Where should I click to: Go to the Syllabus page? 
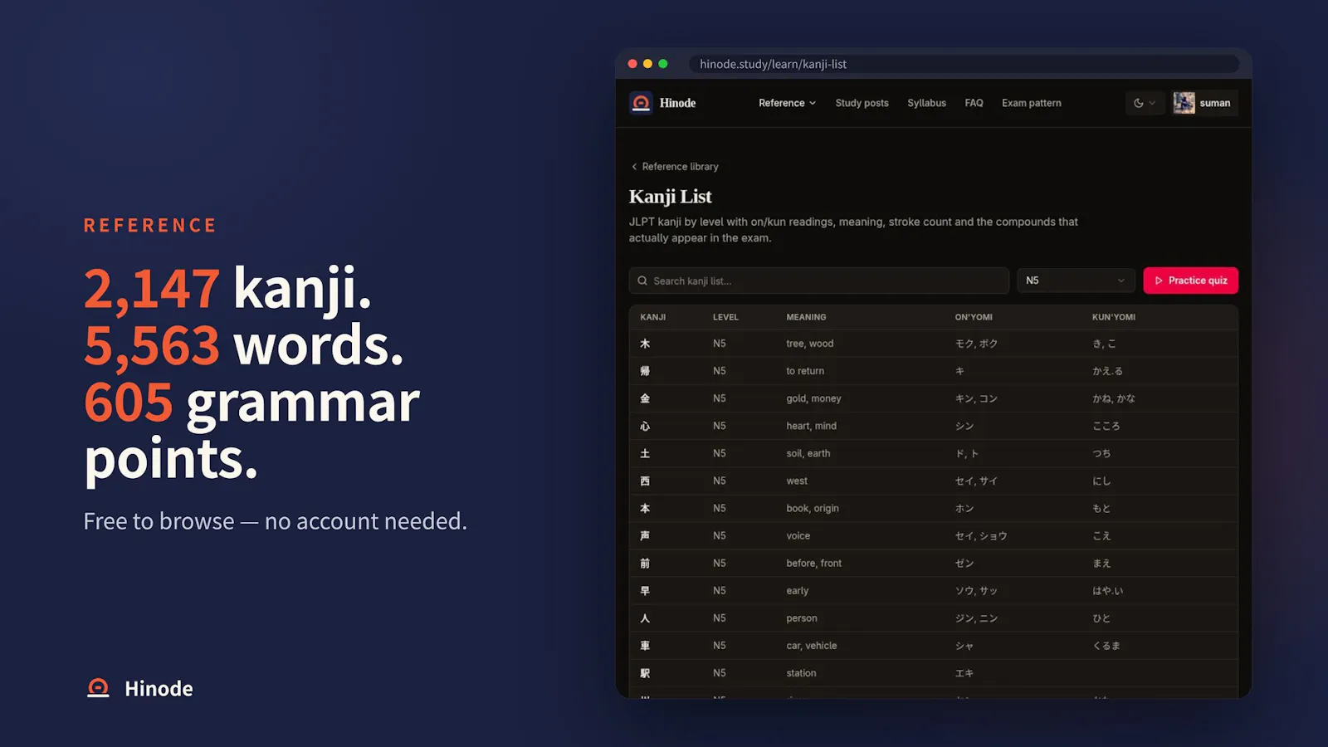pyautogui.click(x=926, y=103)
